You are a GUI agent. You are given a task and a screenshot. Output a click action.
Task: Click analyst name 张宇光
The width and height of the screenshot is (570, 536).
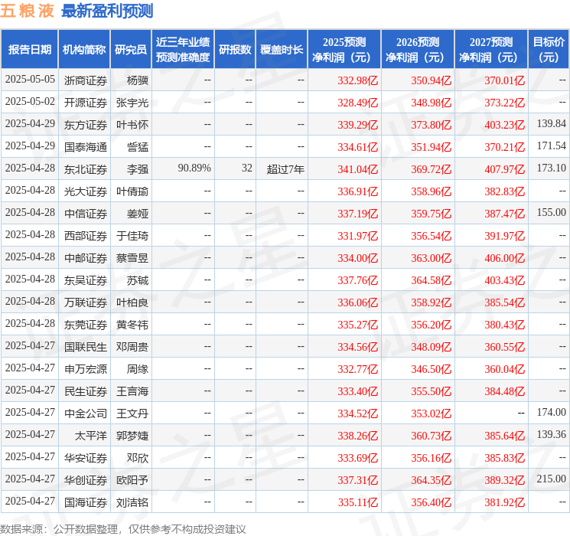click(x=132, y=103)
